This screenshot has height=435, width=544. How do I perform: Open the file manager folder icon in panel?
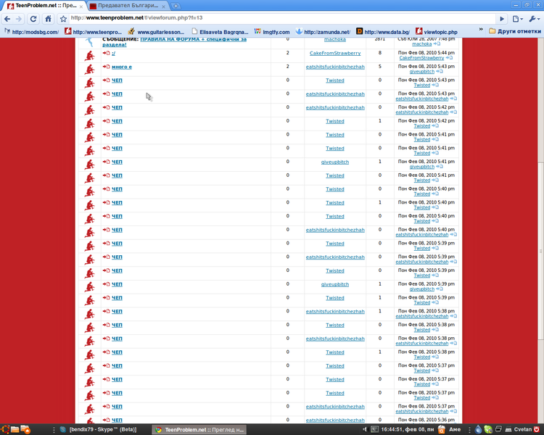click(x=15, y=429)
